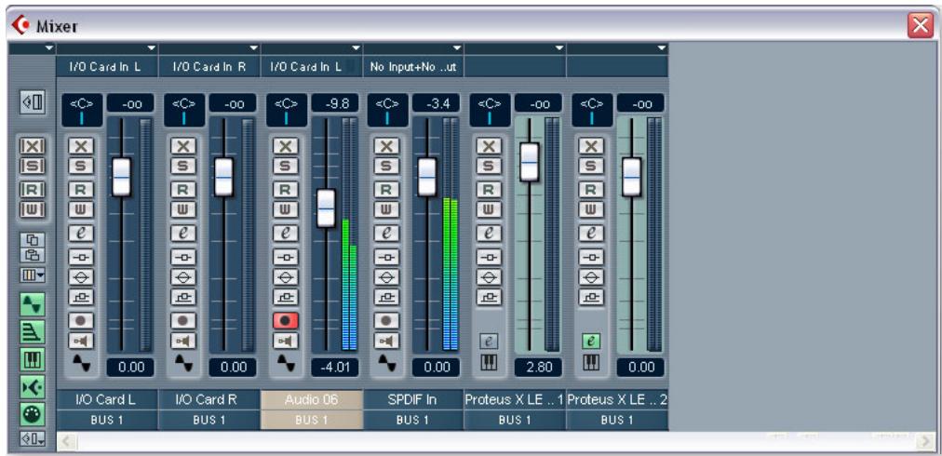The width and height of the screenshot is (942, 456).
Task: Enable Read automation on I/O Card L
Action: tap(80, 191)
